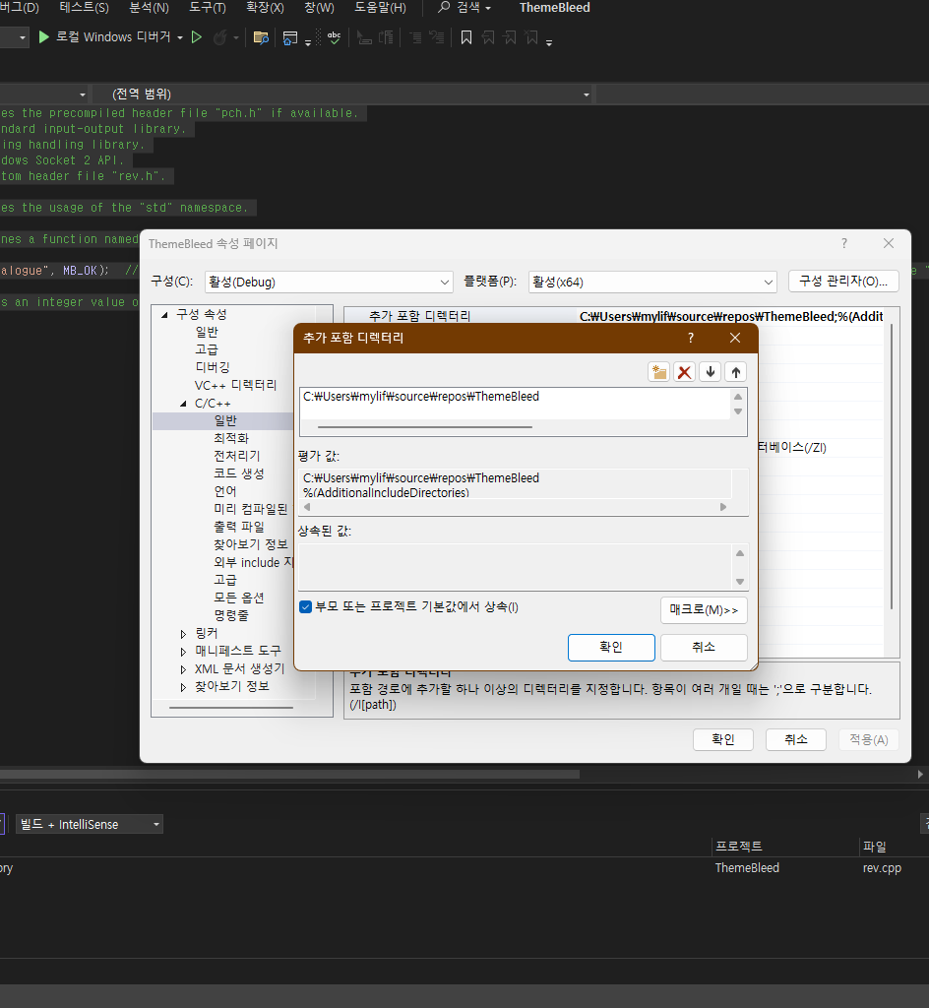This screenshot has width=929, height=1008.
Task: Select 최적화 in the property tree
Action: pos(231,438)
